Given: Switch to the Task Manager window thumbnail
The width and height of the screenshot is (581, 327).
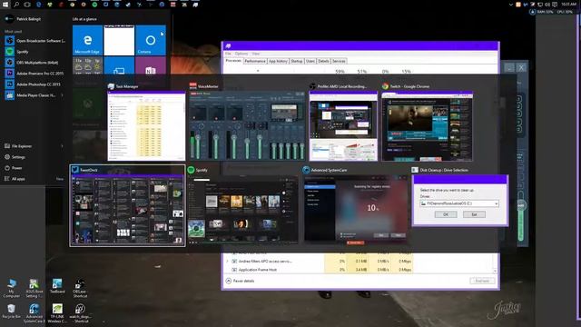Looking at the screenshot, I should 146,126.
